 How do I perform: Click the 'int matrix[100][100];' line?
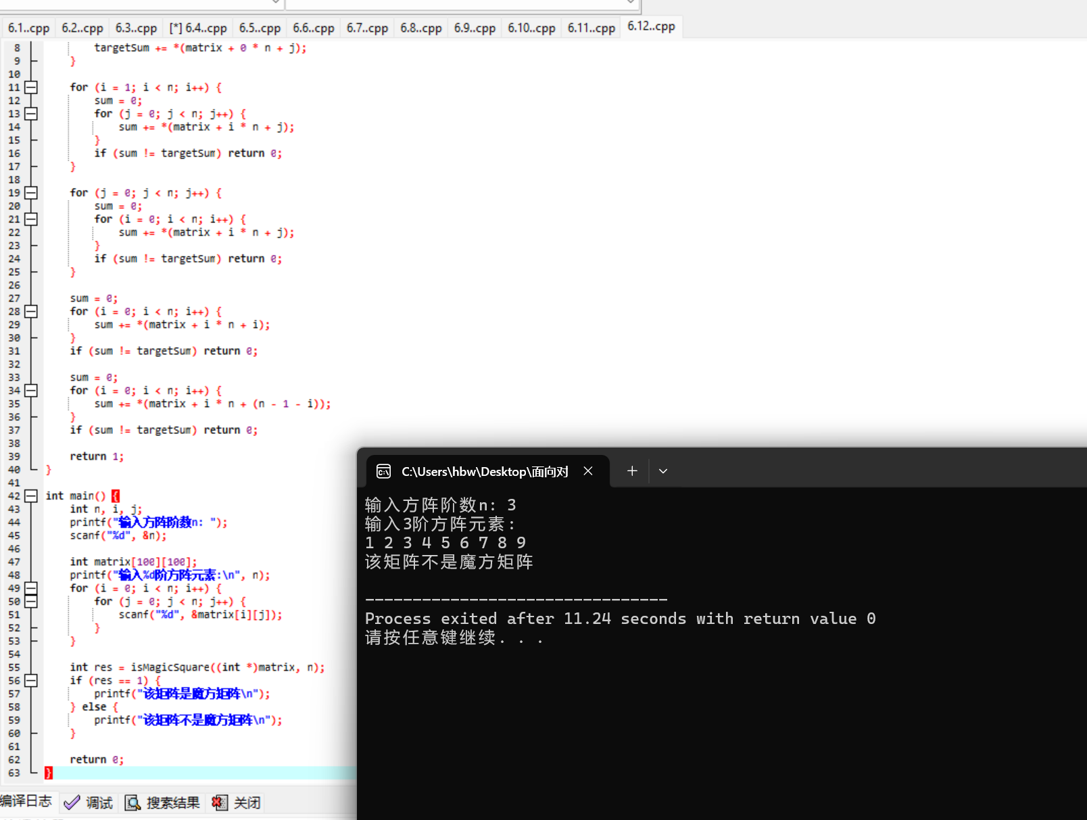click(134, 562)
